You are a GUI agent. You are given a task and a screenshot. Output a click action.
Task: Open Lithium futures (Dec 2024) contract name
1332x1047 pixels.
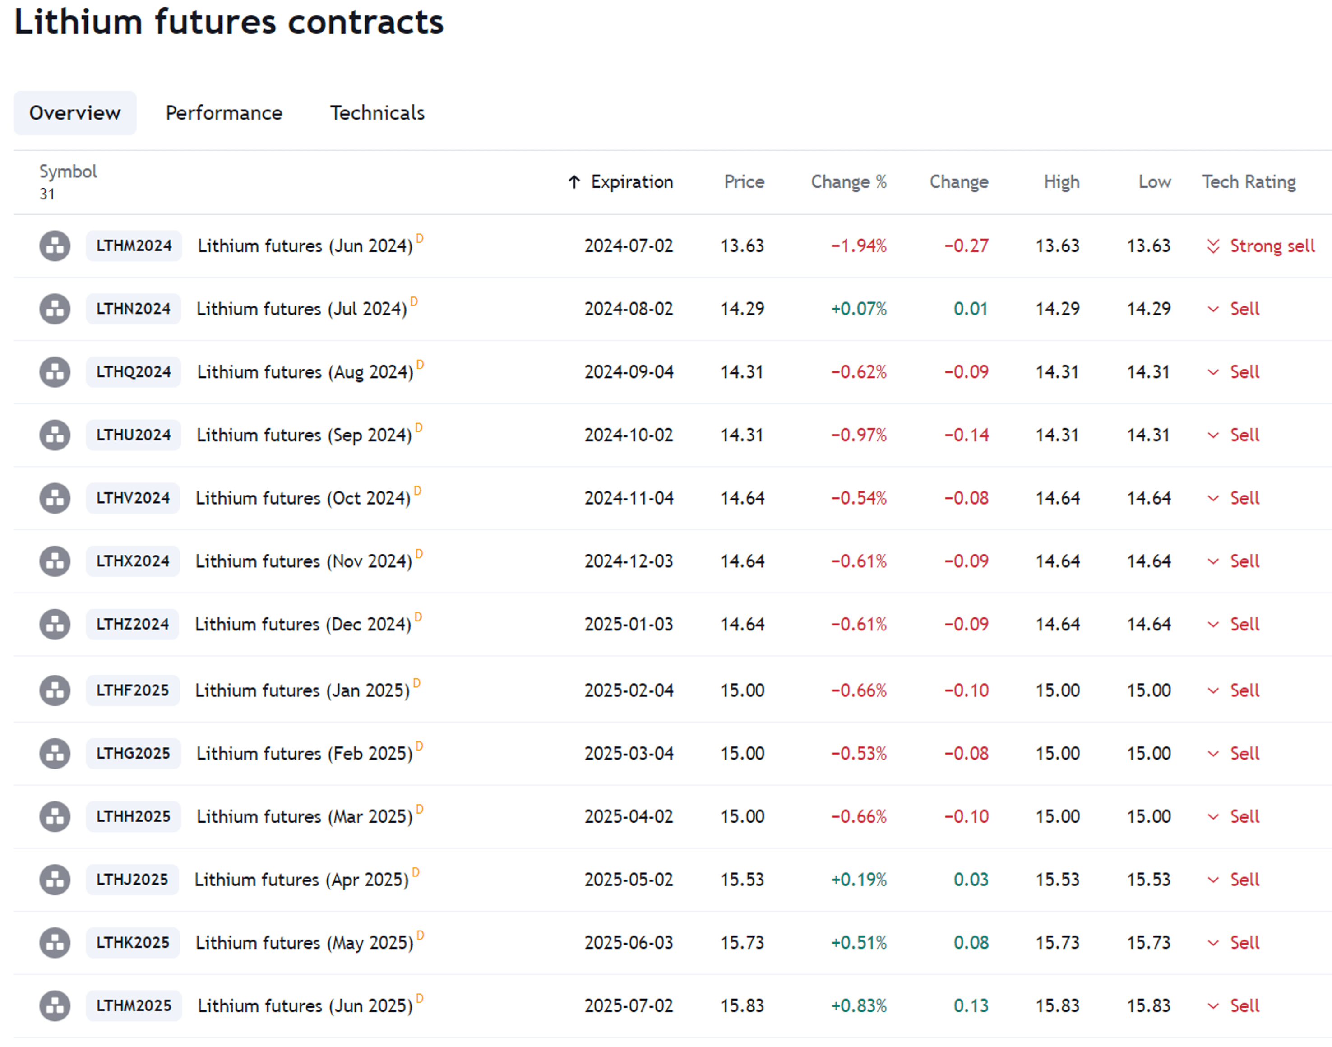303,625
